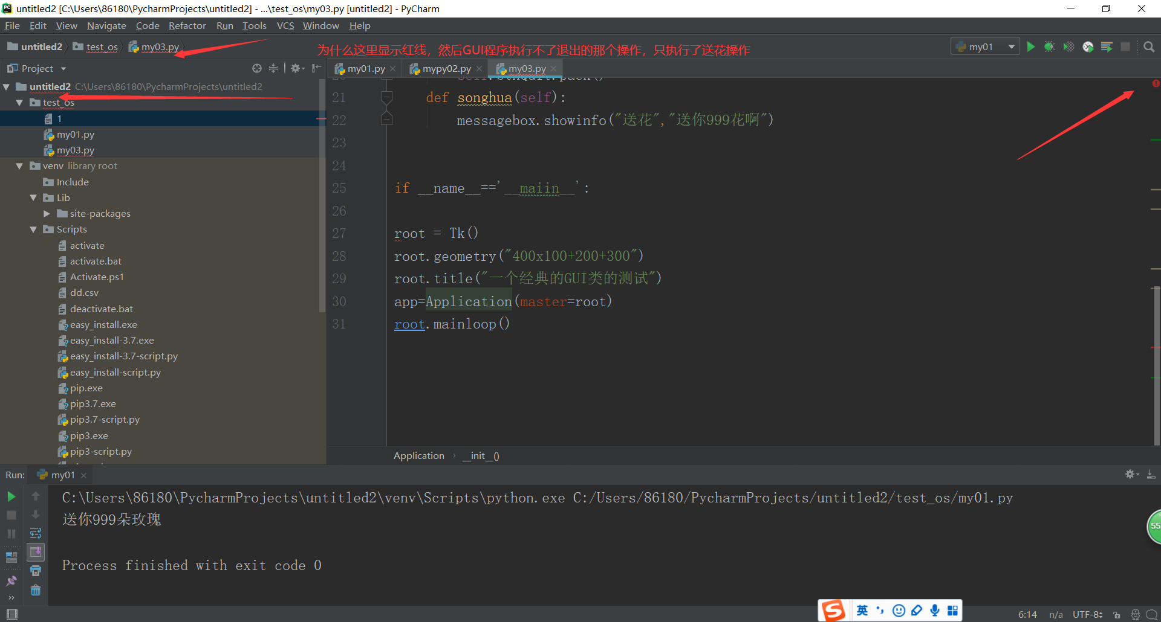
Task: Hide the Project tool window
Action: point(316,68)
